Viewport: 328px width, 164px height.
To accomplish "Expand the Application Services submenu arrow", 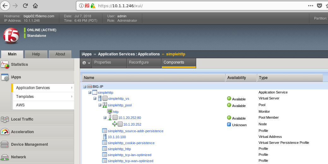I will coord(72,88).
